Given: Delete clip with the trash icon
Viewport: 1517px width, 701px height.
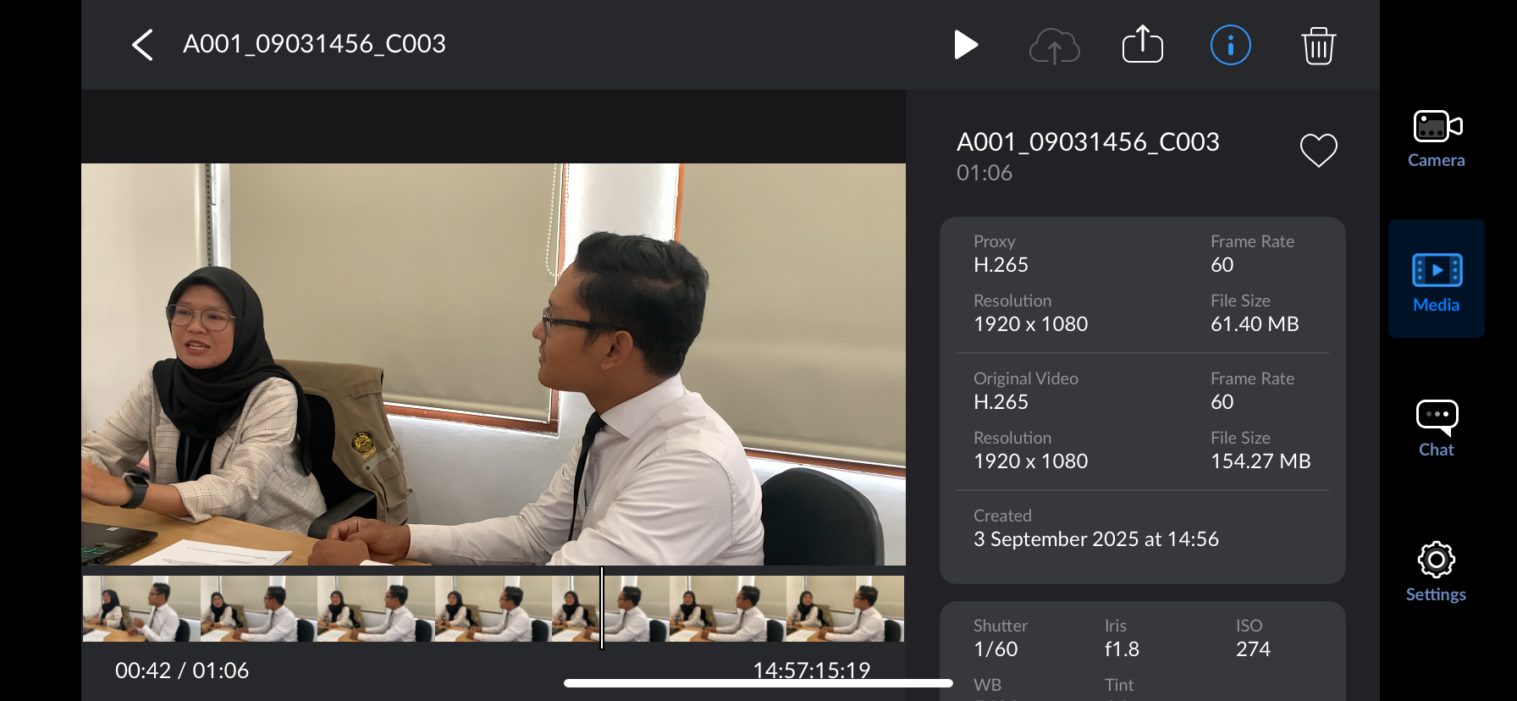Looking at the screenshot, I should click(1318, 46).
